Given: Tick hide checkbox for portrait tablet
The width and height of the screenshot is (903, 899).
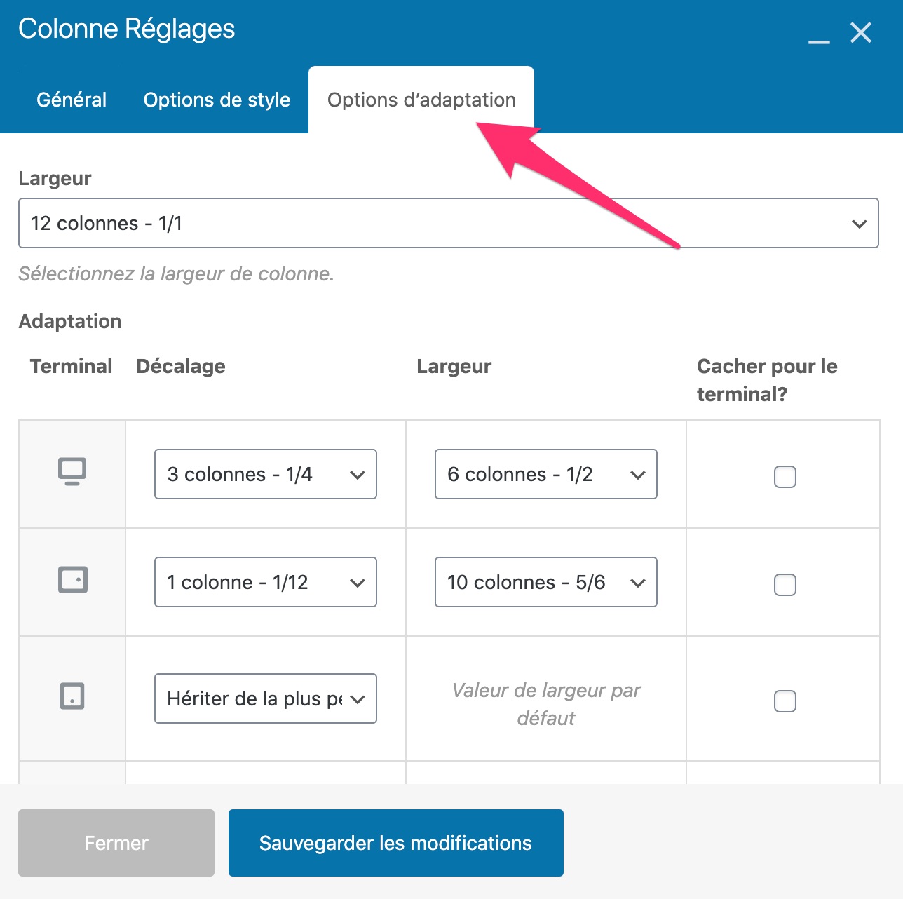Looking at the screenshot, I should [785, 701].
